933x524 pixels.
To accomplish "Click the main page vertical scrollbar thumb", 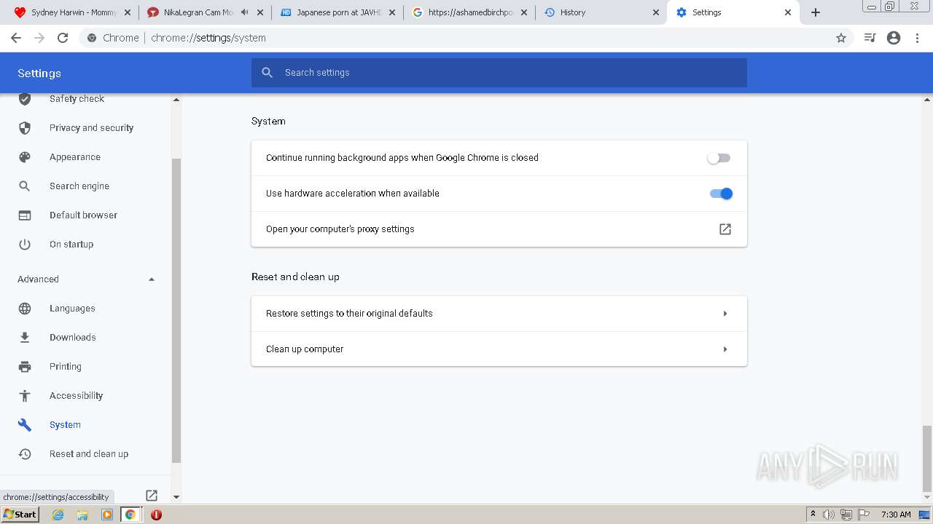I will coord(927,458).
